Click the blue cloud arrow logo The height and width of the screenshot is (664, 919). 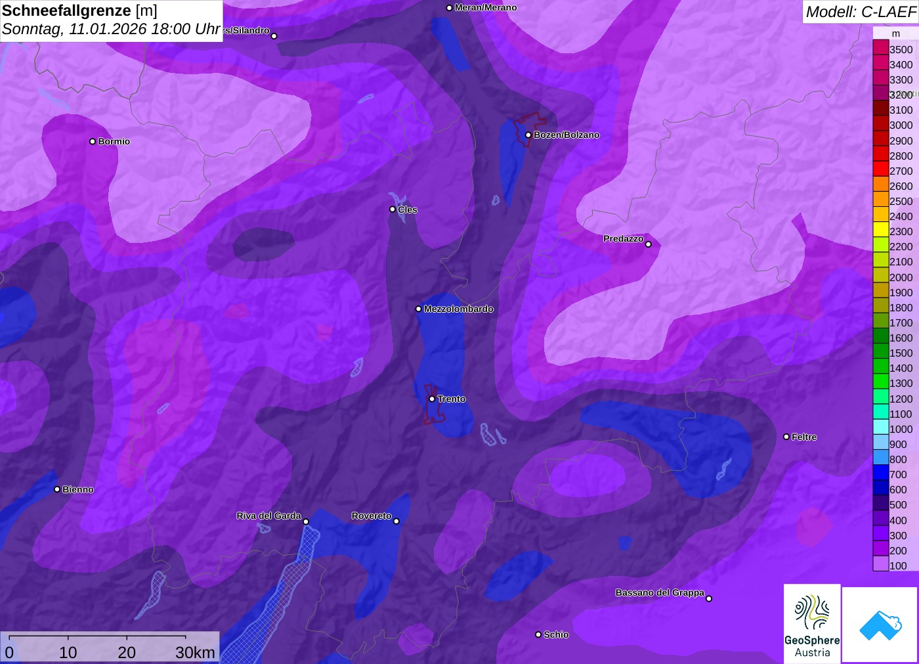880,625
